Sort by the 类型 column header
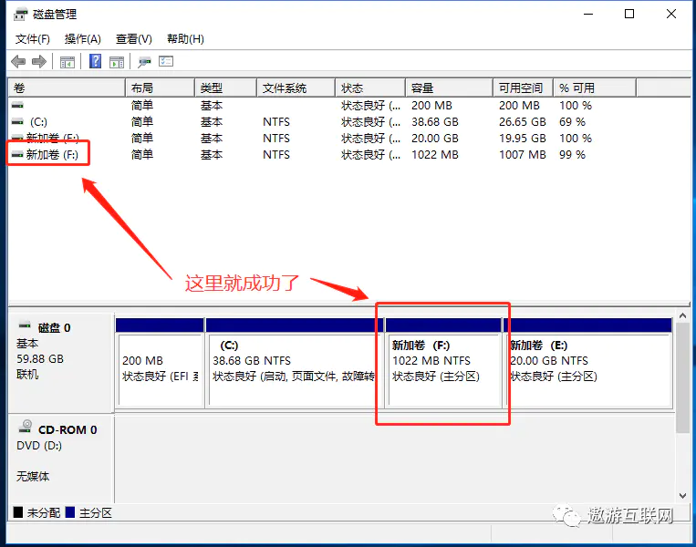Image resolution: width=696 pixels, height=547 pixels. click(226, 88)
